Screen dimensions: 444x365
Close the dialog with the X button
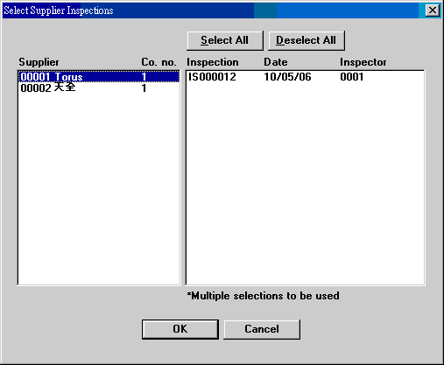click(433, 11)
